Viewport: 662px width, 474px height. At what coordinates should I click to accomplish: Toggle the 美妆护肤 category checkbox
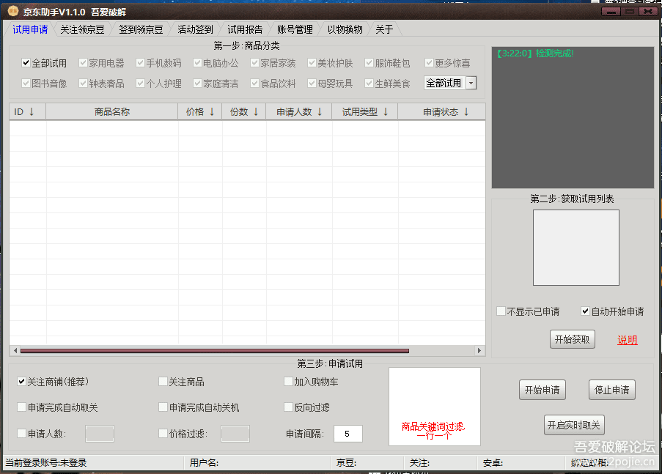pos(312,63)
